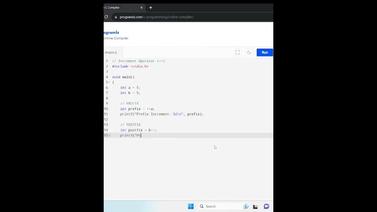
Task: Toggle fullscreen editor mode
Action: 238,52
